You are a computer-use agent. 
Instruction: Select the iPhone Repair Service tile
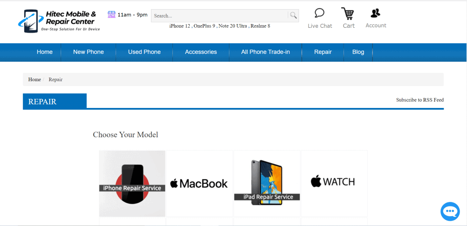(x=132, y=184)
